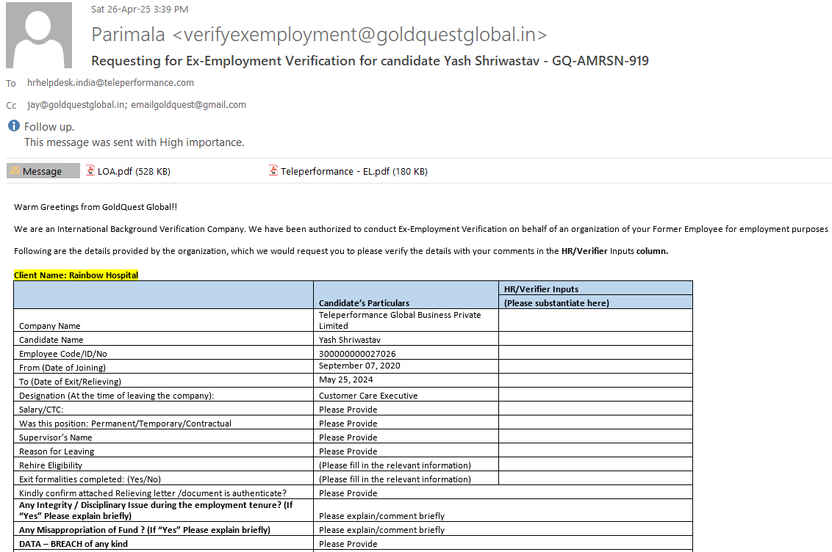Click the blue info icon beside Follow up
Viewport: 832px width, 552px height.
13,126
